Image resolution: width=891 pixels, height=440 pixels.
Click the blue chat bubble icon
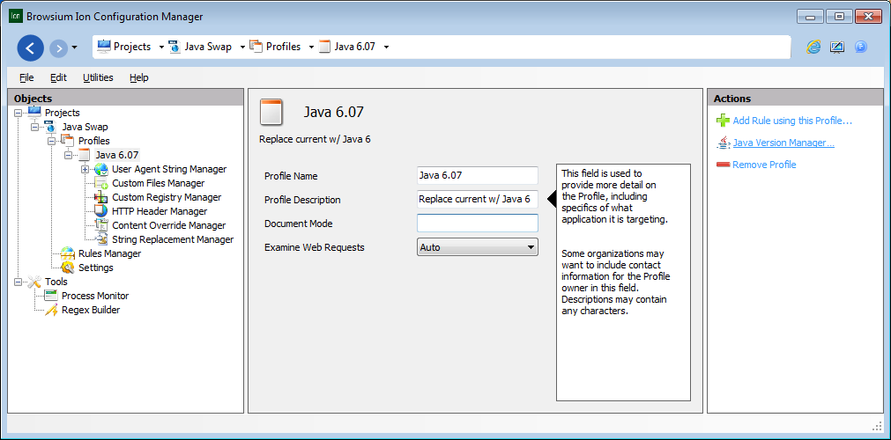861,48
